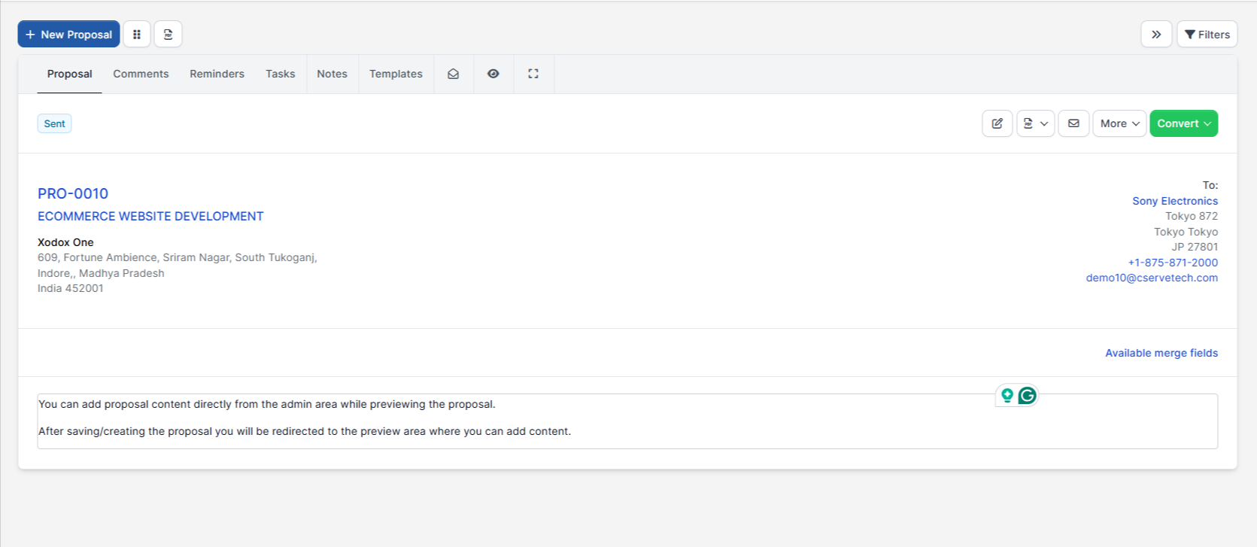Click the eye icon to view proposal

tap(493, 74)
